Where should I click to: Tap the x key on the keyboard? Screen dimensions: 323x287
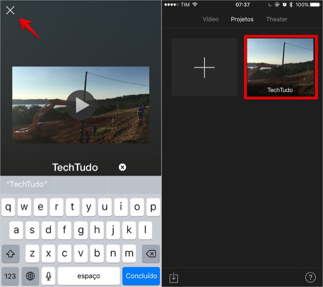pos(48,254)
